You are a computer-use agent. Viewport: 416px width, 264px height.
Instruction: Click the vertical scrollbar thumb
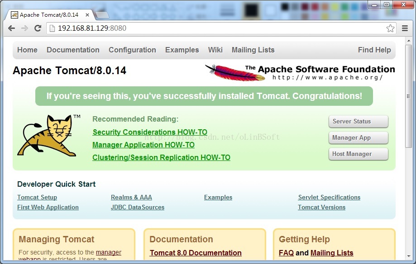pyautogui.click(x=409, y=96)
